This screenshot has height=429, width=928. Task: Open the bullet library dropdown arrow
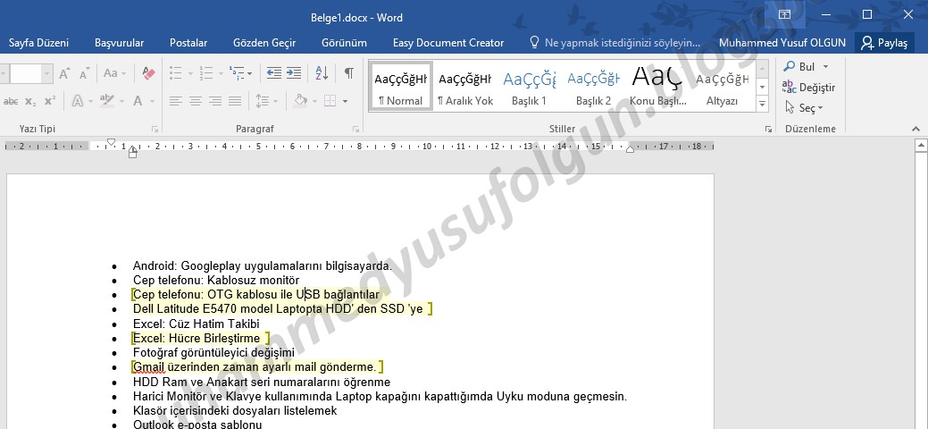[x=190, y=74]
